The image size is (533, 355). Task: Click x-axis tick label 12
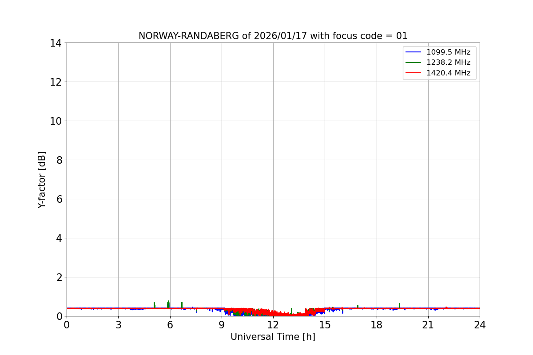click(273, 325)
